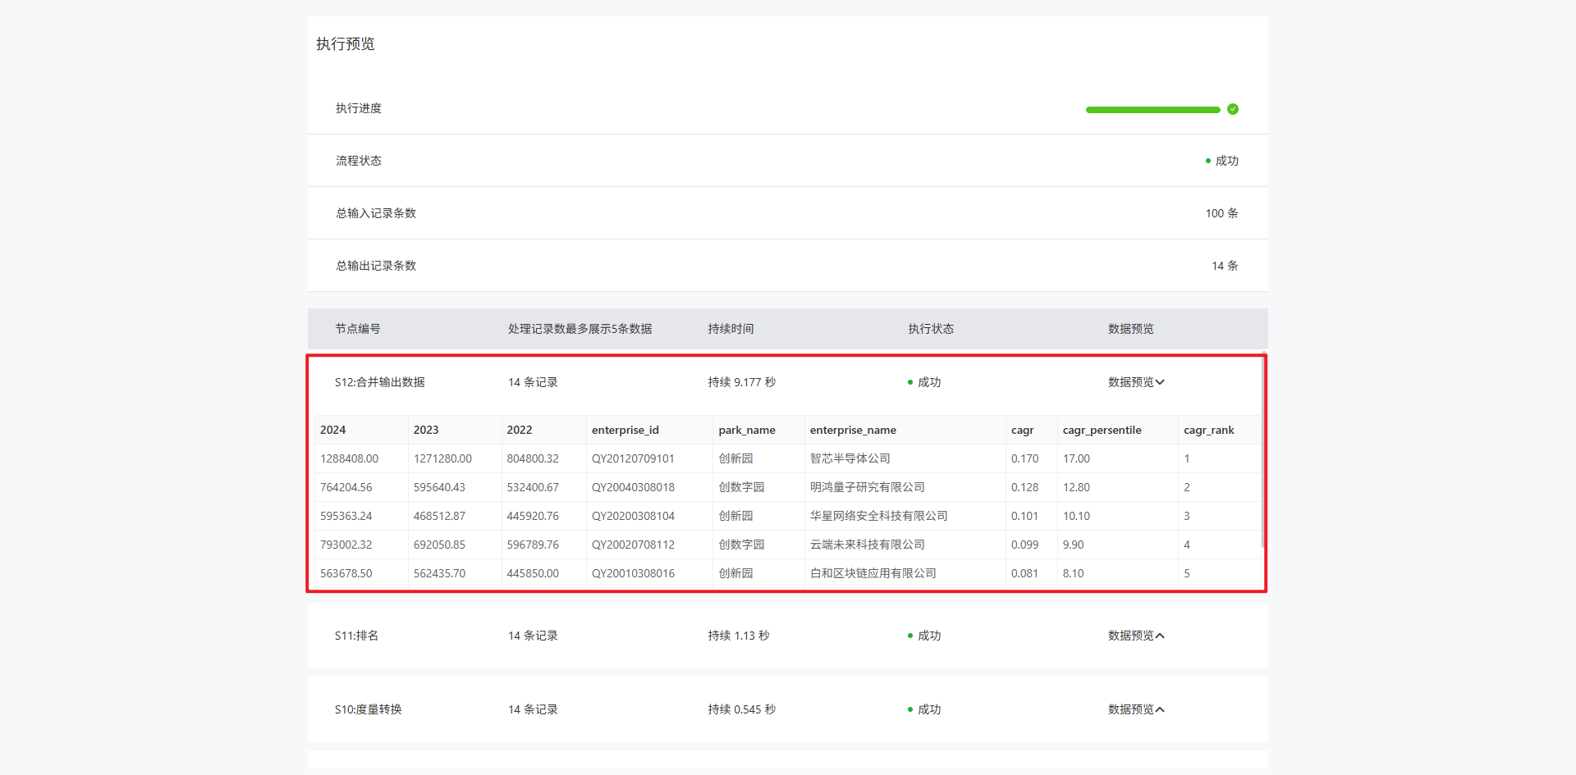Click the enterprise_id column header
Screen dimensions: 1576x775
coord(625,430)
